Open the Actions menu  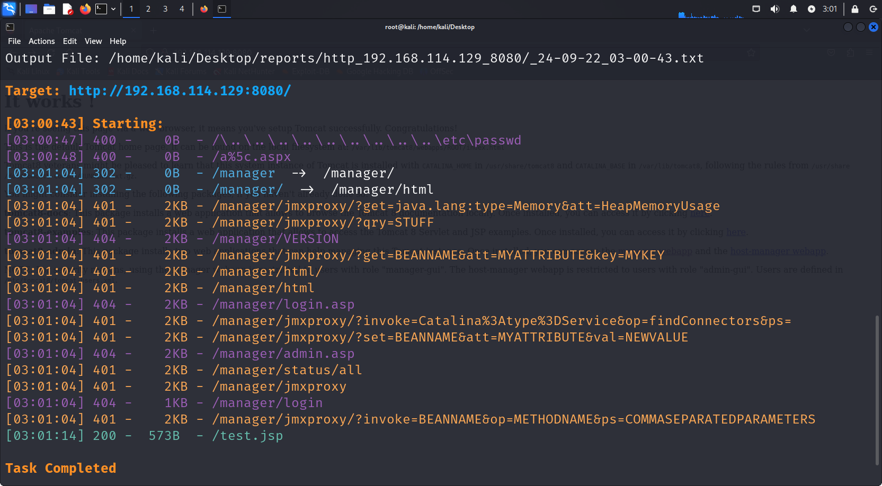pos(41,41)
